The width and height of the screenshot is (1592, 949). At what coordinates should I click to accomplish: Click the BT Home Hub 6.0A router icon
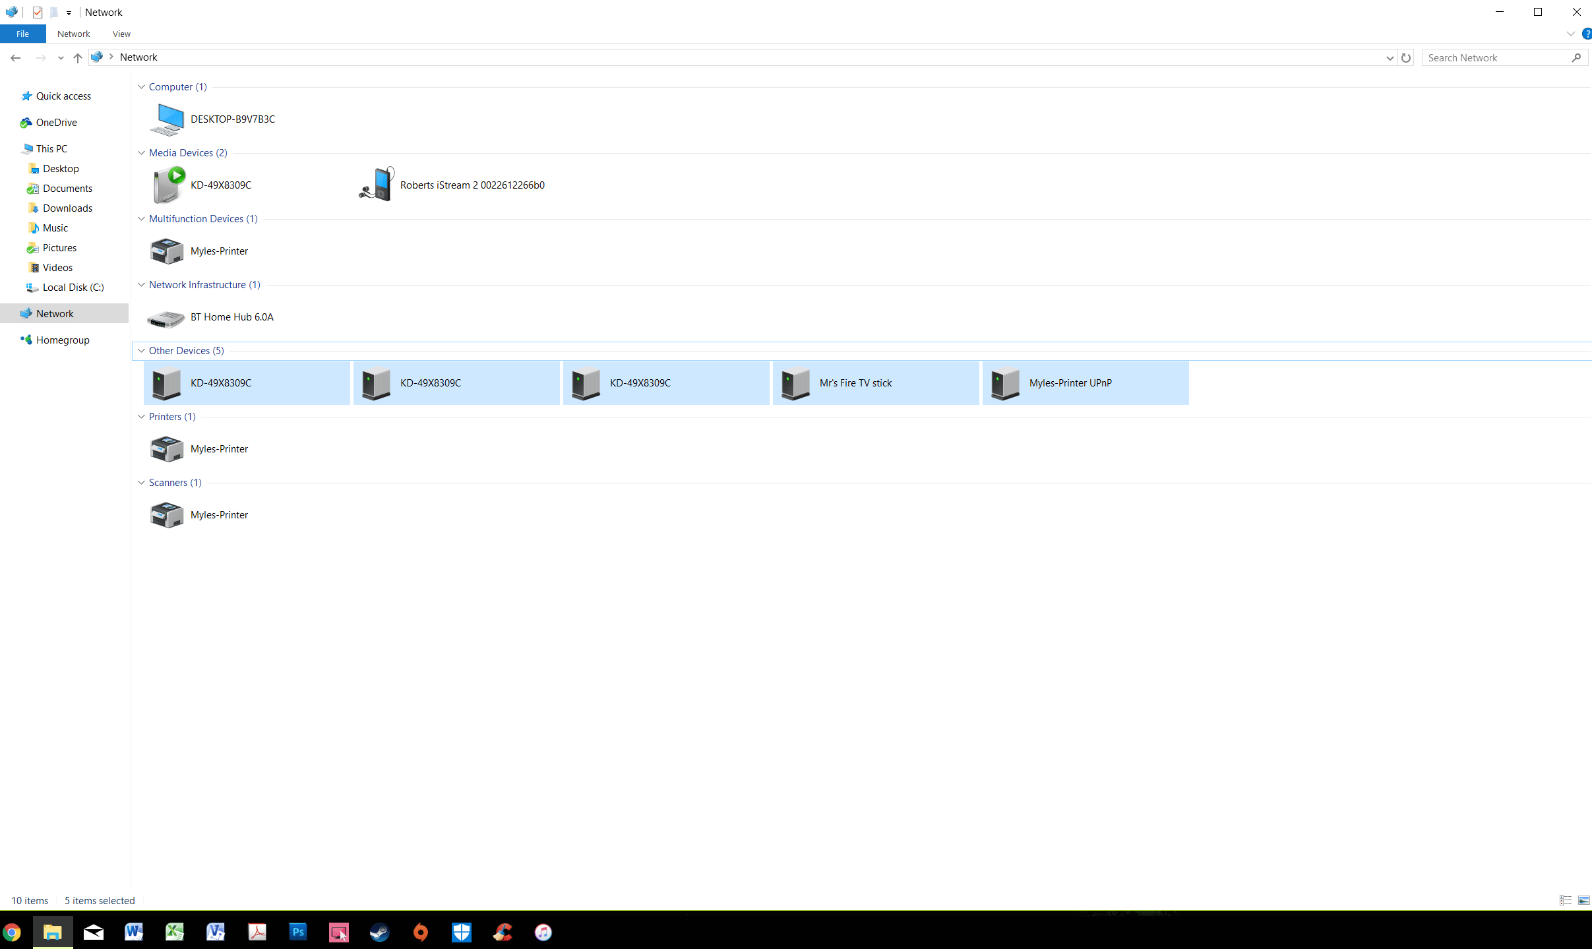click(x=166, y=318)
